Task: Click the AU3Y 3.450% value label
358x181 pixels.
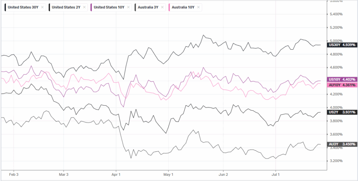Action: (342, 144)
